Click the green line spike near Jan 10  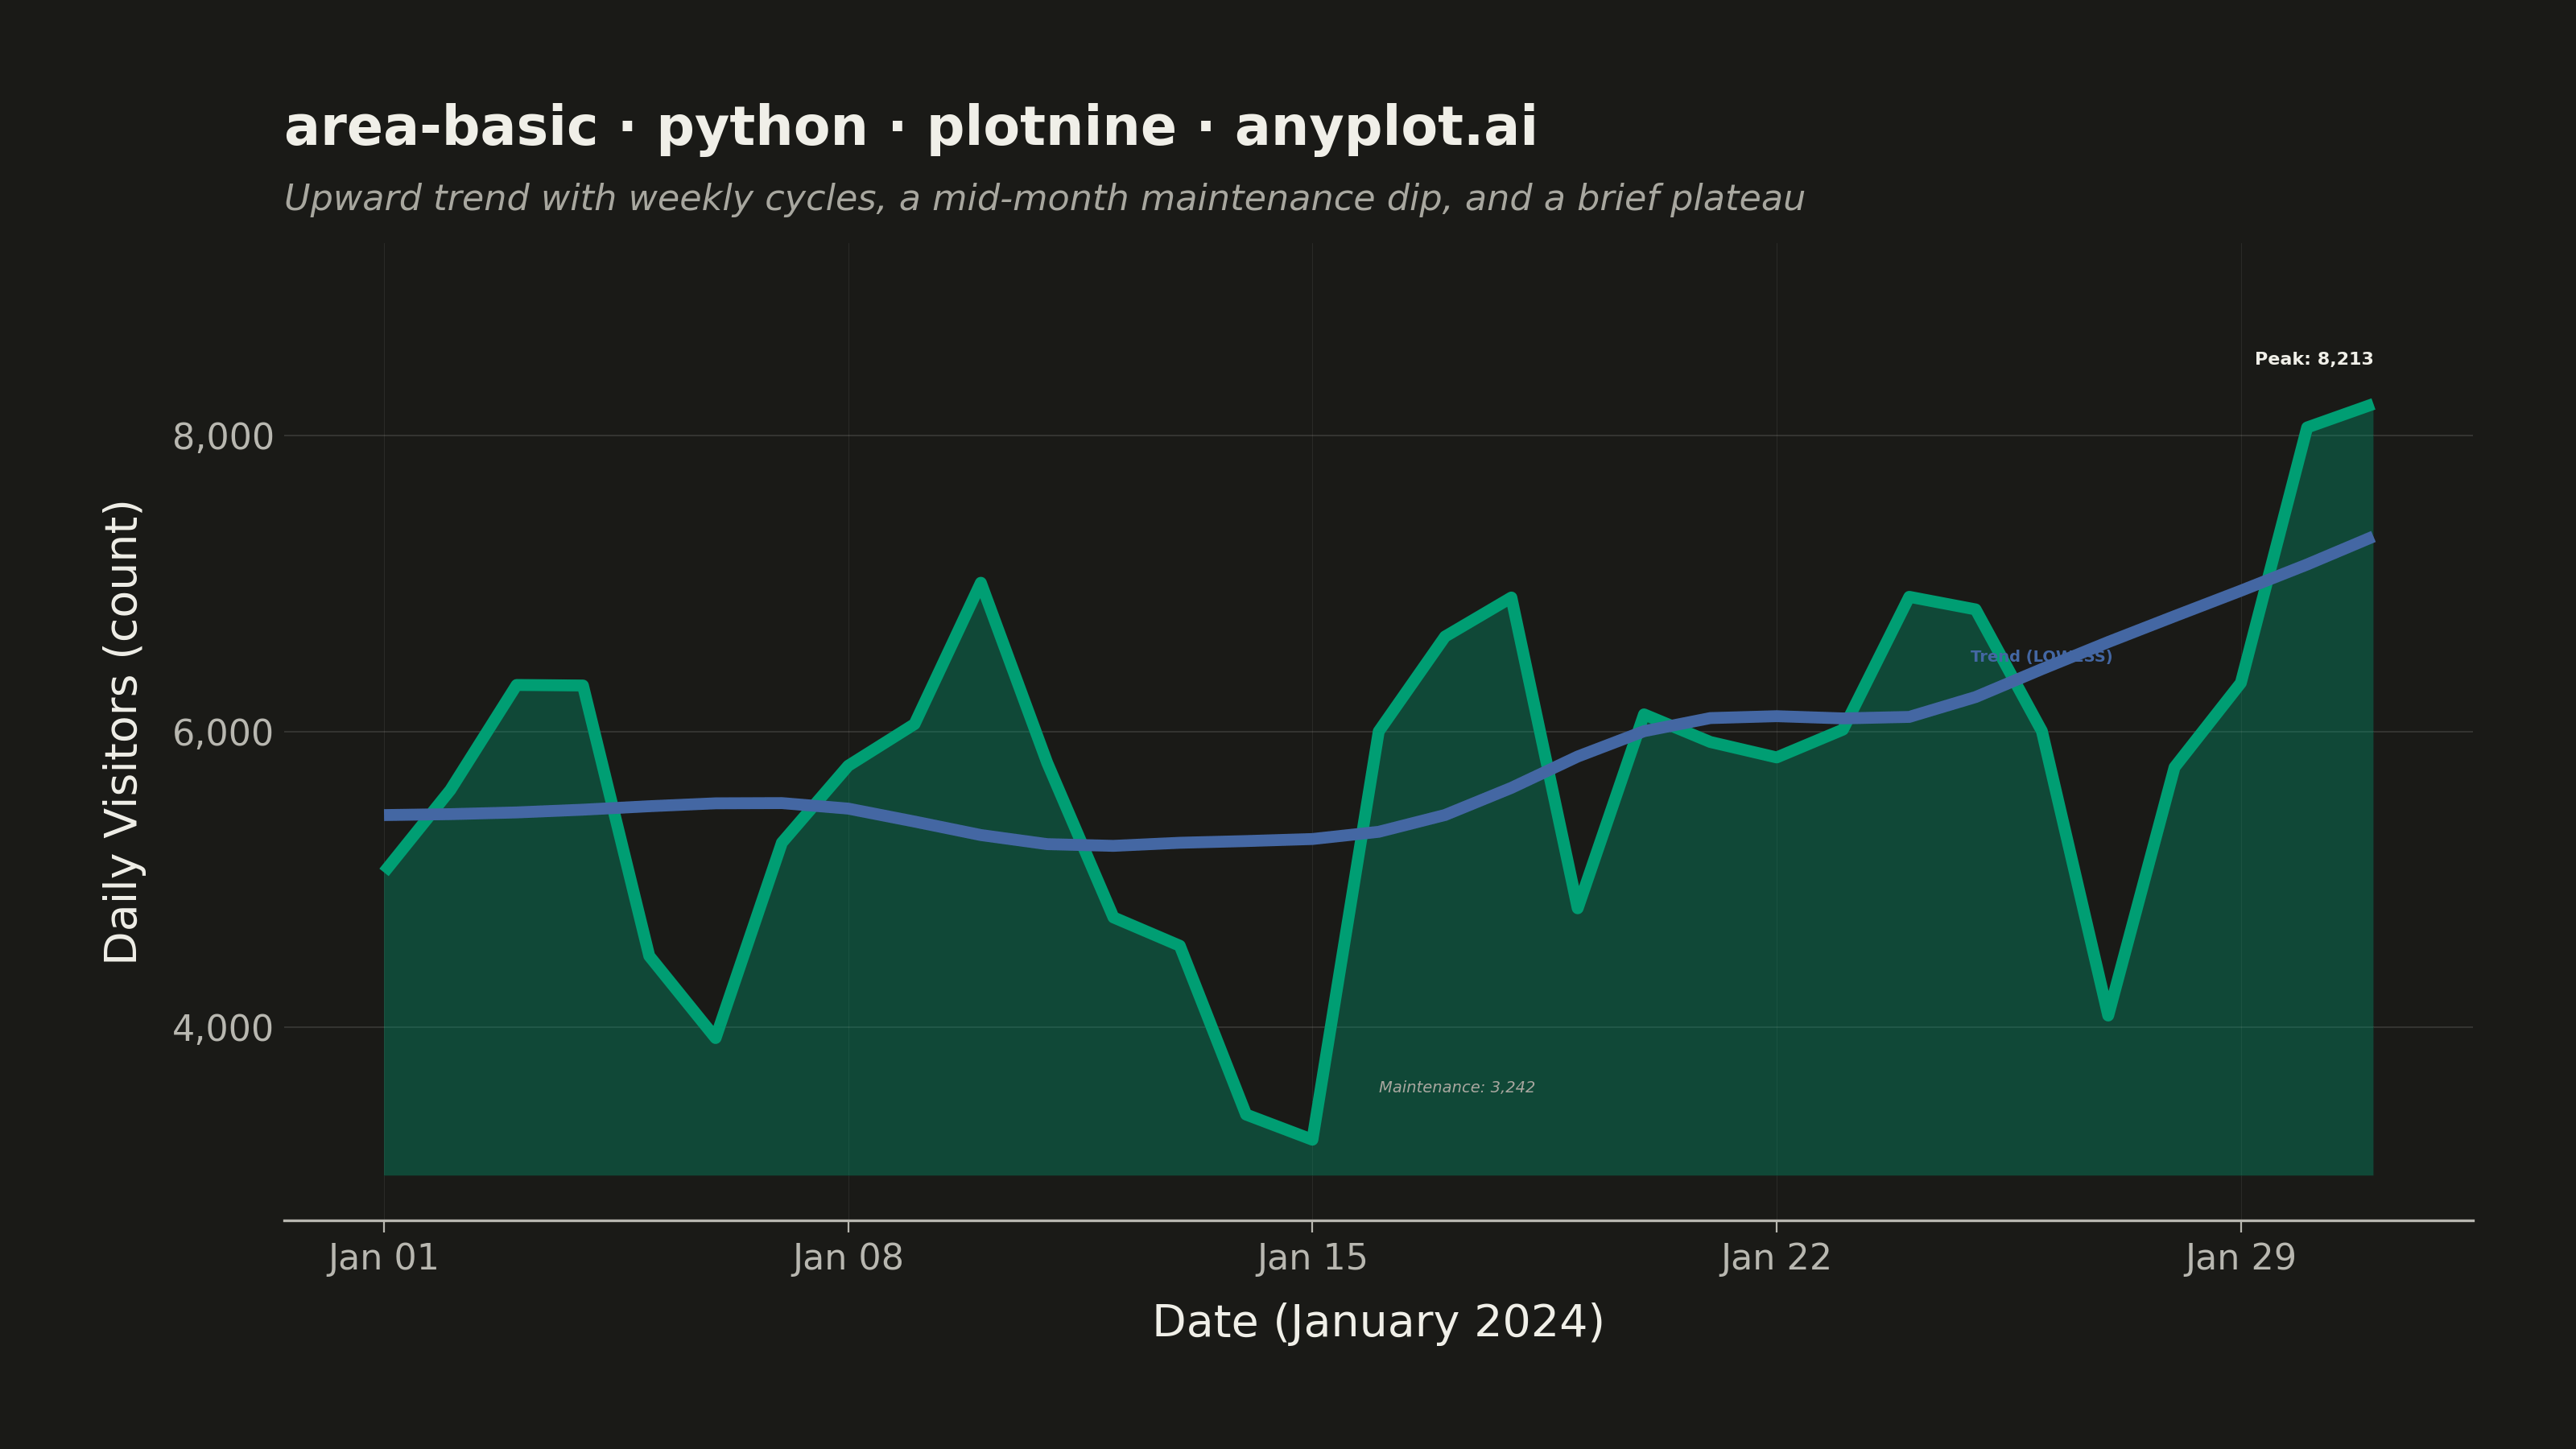pyautogui.click(x=981, y=582)
